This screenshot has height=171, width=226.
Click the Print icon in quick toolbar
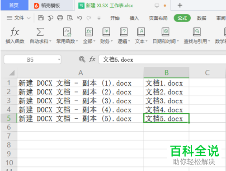click(60, 18)
